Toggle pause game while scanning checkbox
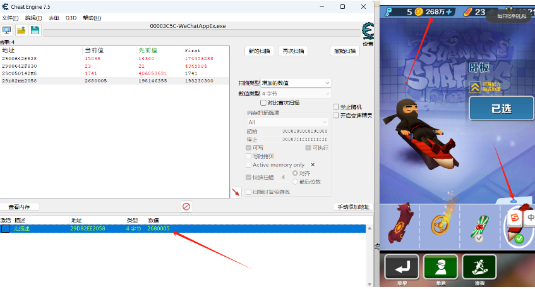The width and height of the screenshot is (535, 289). click(248, 192)
